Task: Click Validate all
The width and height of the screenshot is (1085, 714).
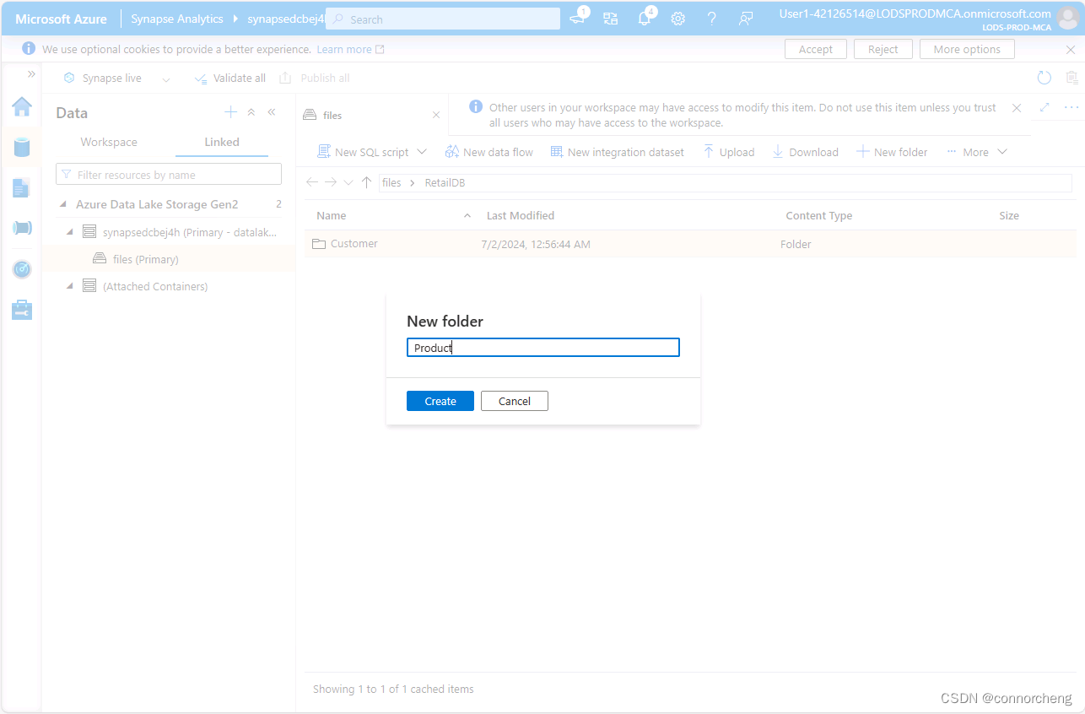Action: click(x=229, y=78)
